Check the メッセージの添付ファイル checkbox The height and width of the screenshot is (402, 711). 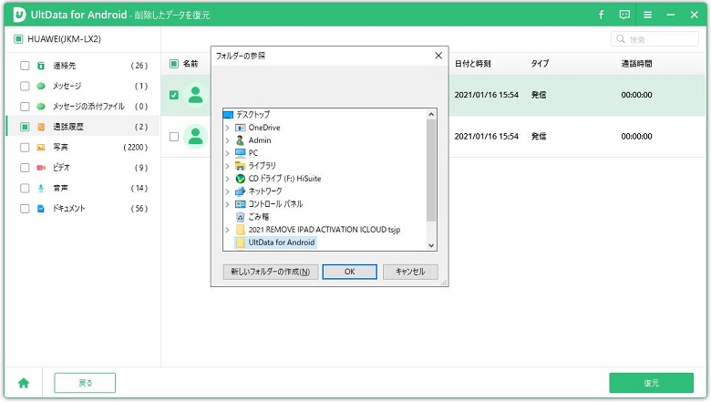[25, 107]
